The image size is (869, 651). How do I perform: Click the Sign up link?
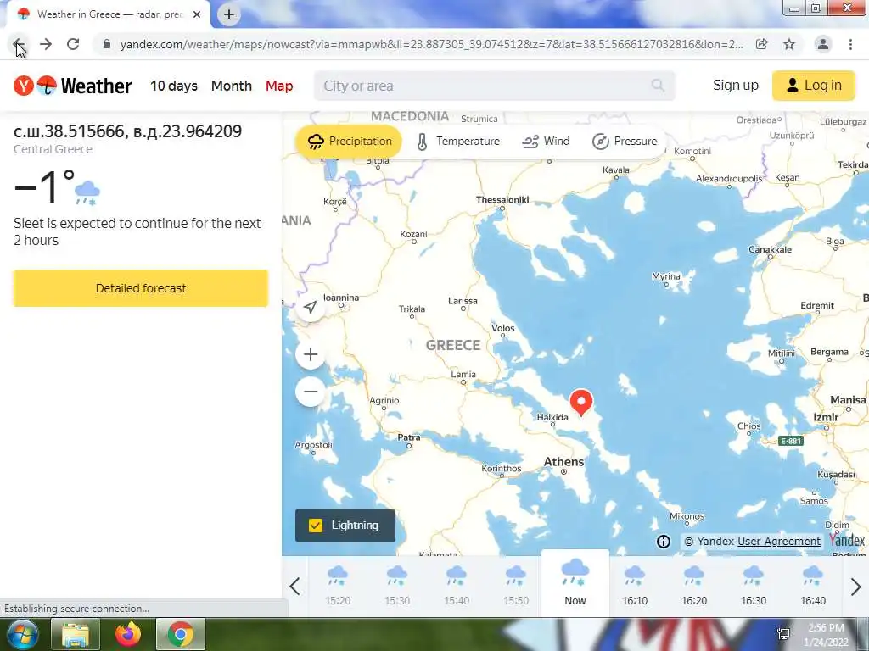coord(736,86)
